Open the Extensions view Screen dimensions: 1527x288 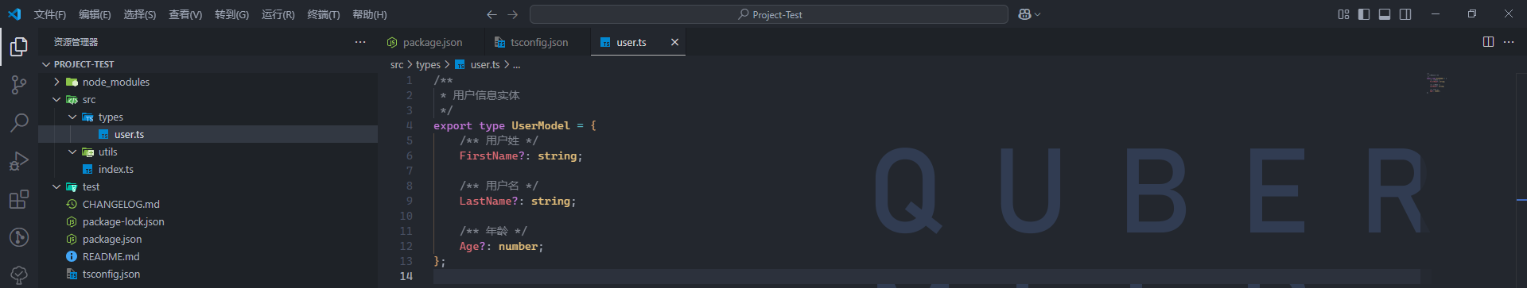click(19, 199)
